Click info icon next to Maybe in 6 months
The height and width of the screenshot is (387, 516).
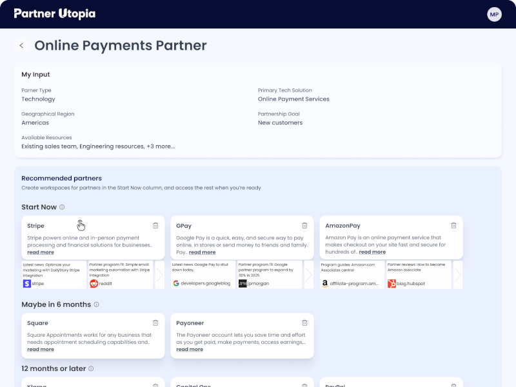[x=97, y=304]
